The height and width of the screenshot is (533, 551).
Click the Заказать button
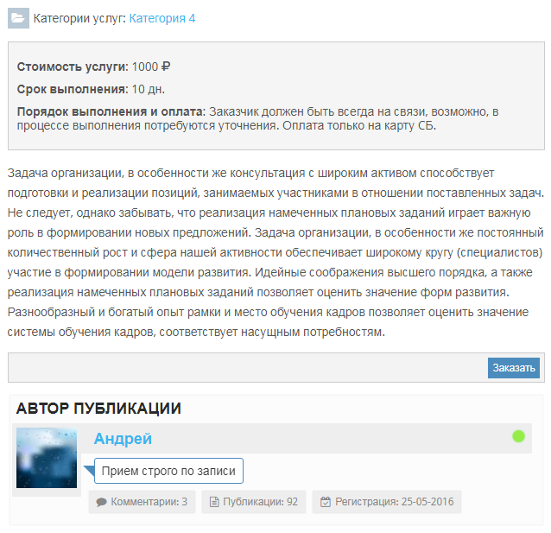(513, 368)
